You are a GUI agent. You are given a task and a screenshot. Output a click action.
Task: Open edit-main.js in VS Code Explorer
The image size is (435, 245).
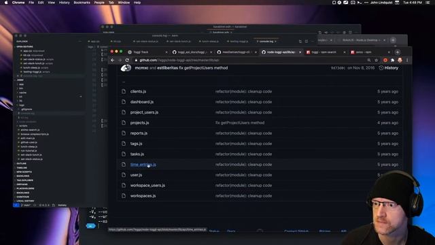pyautogui.click(x=28, y=138)
